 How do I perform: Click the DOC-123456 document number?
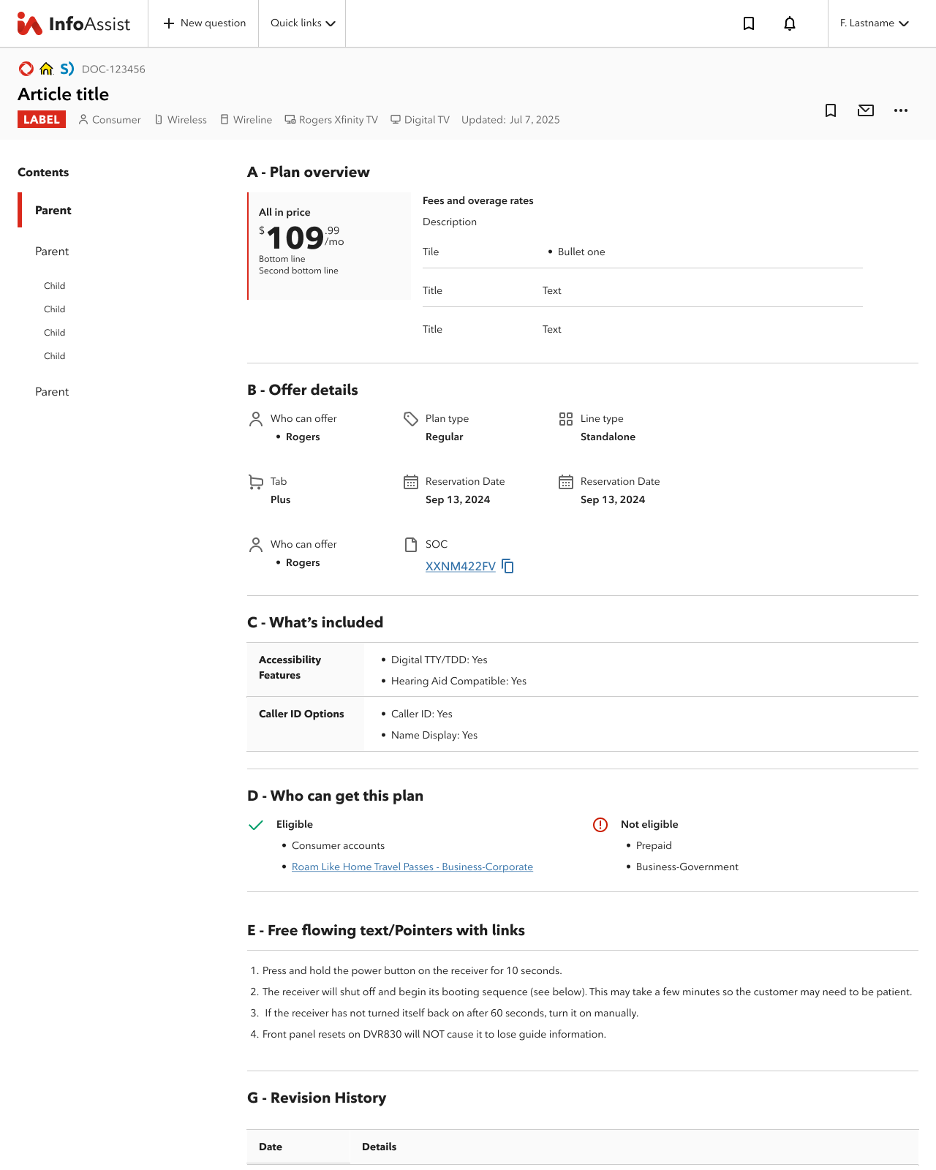click(x=113, y=69)
